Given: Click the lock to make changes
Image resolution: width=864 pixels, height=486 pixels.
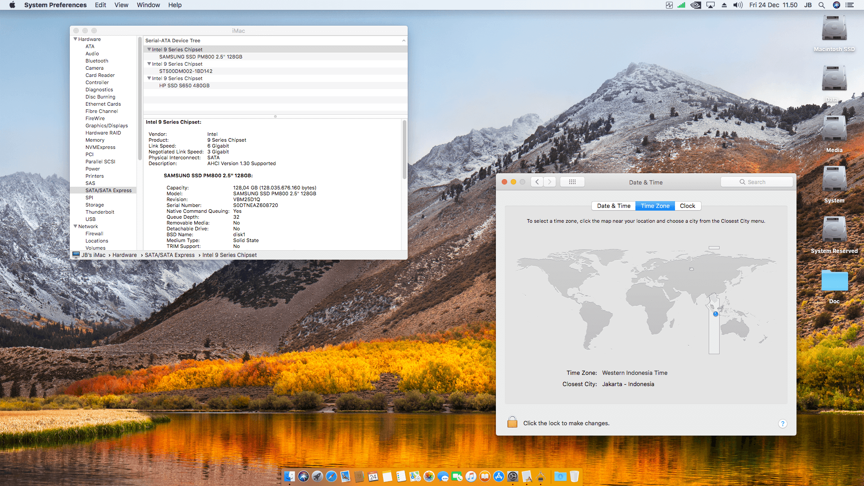Looking at the screenshot, I should point(512,422).
